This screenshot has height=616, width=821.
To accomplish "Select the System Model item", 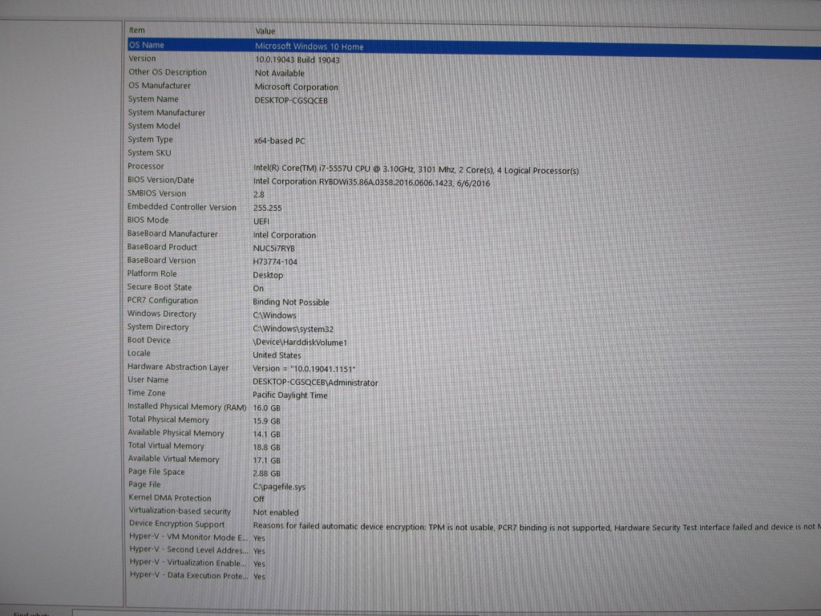I will coord(154,126).
